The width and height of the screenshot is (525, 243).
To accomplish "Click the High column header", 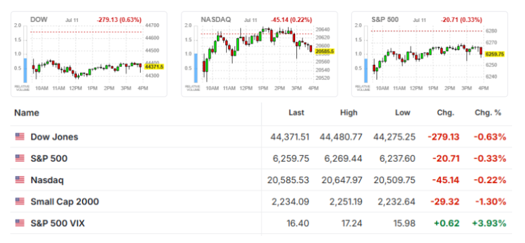I will [x=348, y=113].
